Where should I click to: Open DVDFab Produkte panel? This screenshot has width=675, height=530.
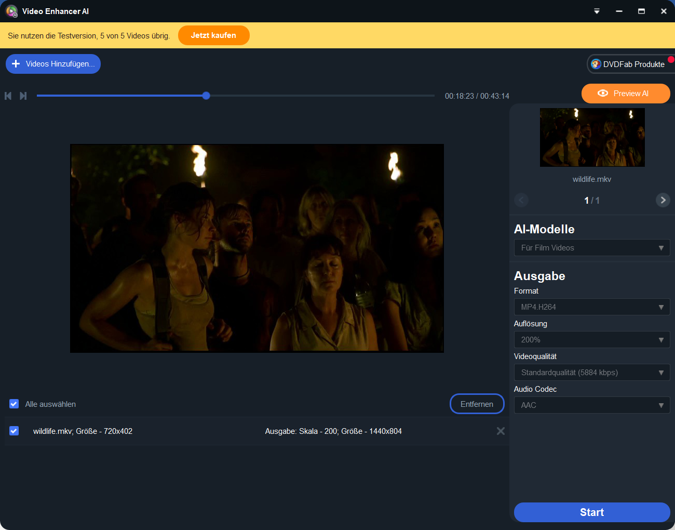[629, 64]
